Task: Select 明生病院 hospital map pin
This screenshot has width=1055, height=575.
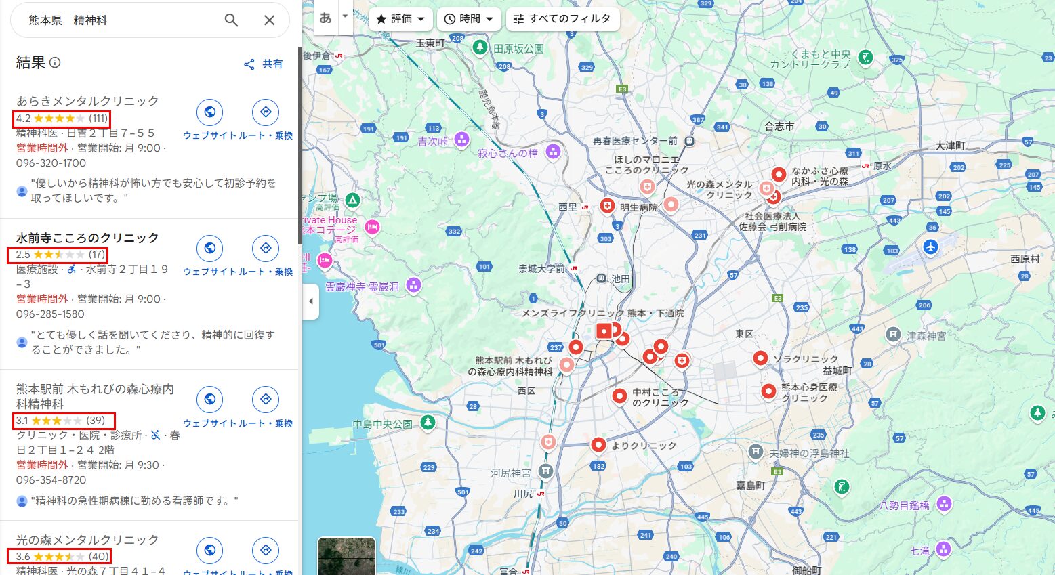Action: pos(607,205)
